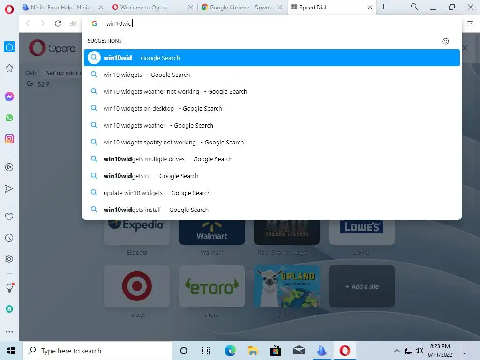This screenshot has height=360, width=480.
Task: Choose the 'win10widgets ru' suggestion
Action: coord(272,176)
